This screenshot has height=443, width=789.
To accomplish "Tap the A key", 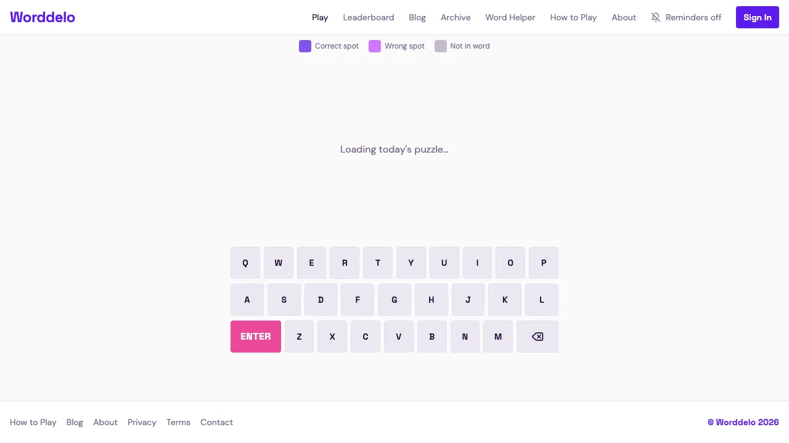I will [247, 300].
